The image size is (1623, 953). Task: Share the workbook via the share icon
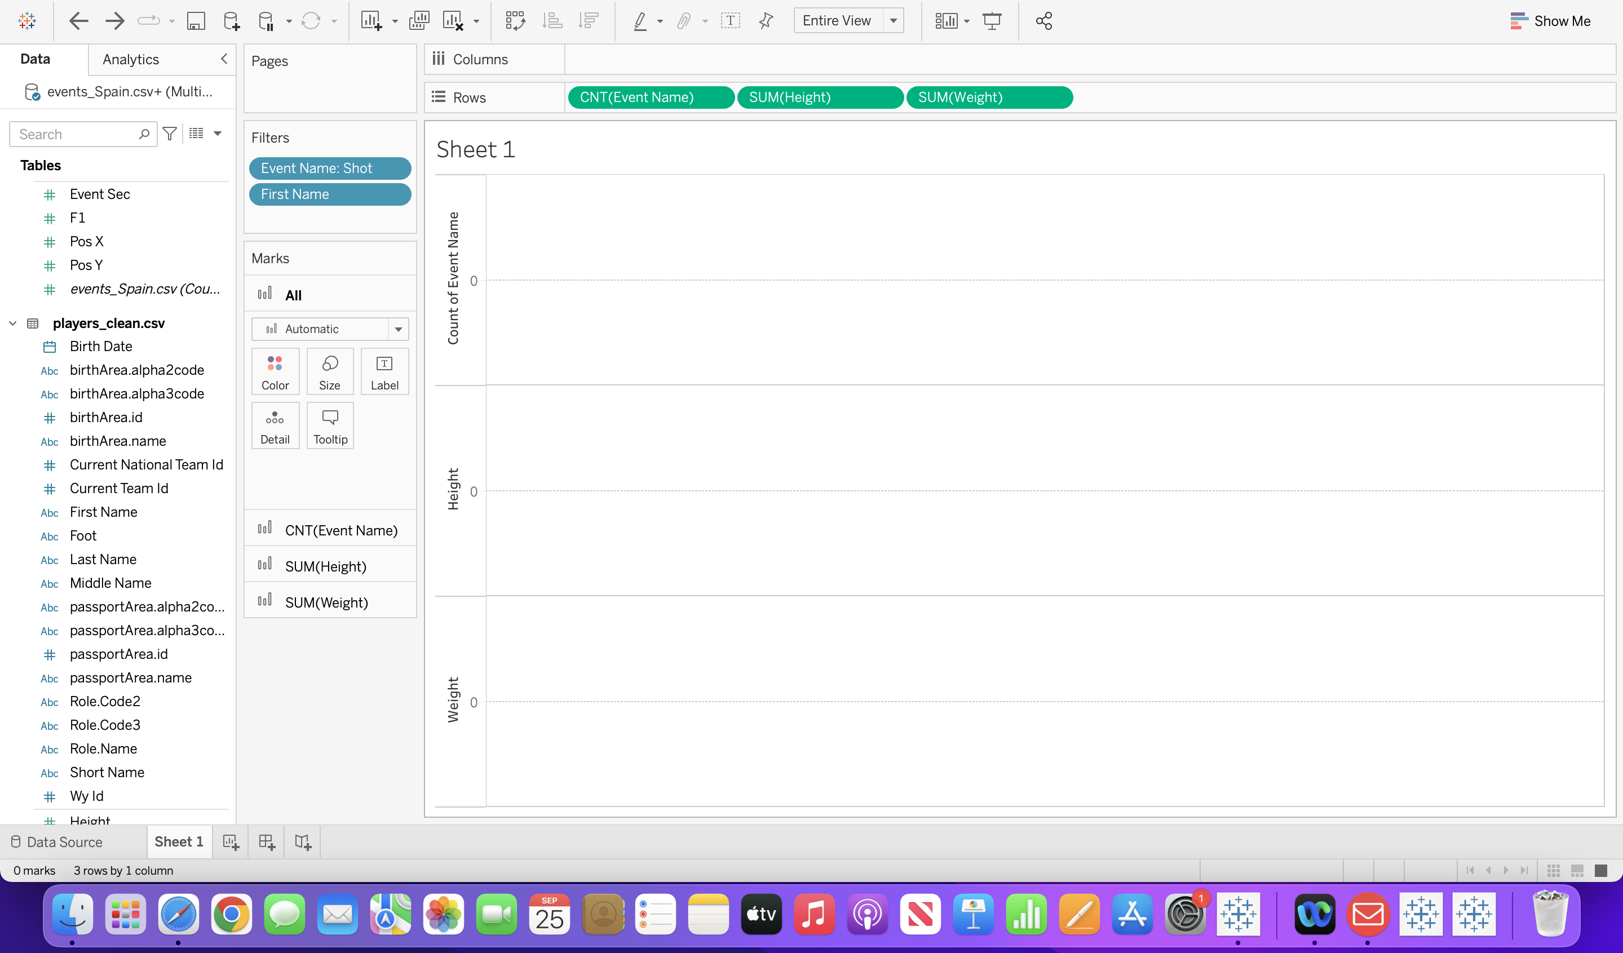click(1043, 21)
